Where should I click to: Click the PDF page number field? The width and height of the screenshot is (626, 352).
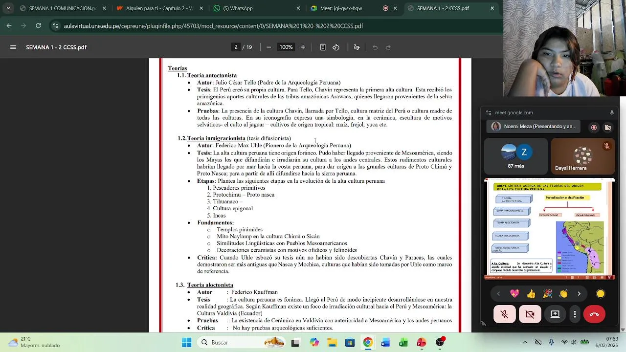[236, 47]
